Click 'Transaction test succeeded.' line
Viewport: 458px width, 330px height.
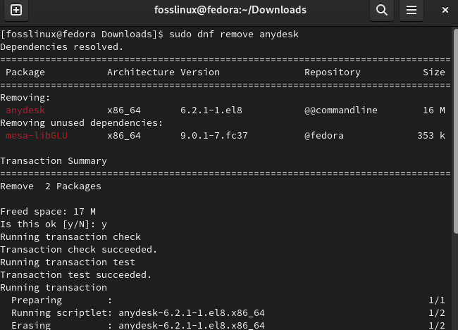pyautogui.click(x=75, y=275)
